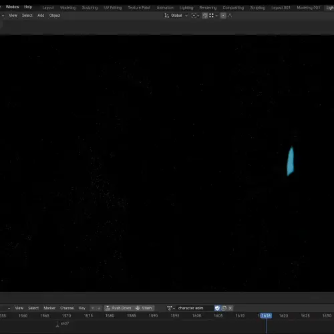Select the sh07 timeline marker
The image size is (334, 334).
tap(62, 324)
